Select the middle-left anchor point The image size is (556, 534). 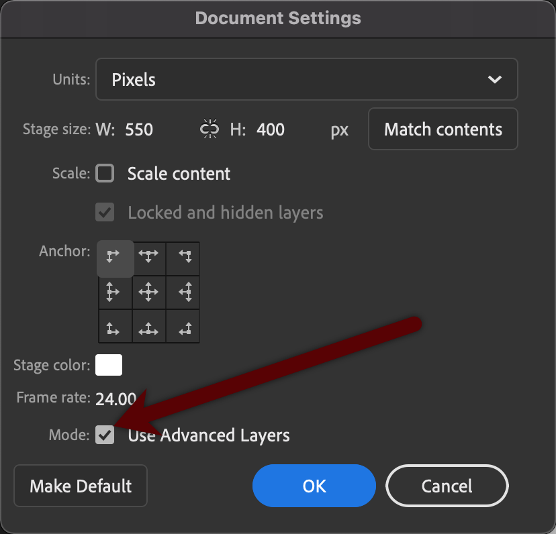pos(115,292)
